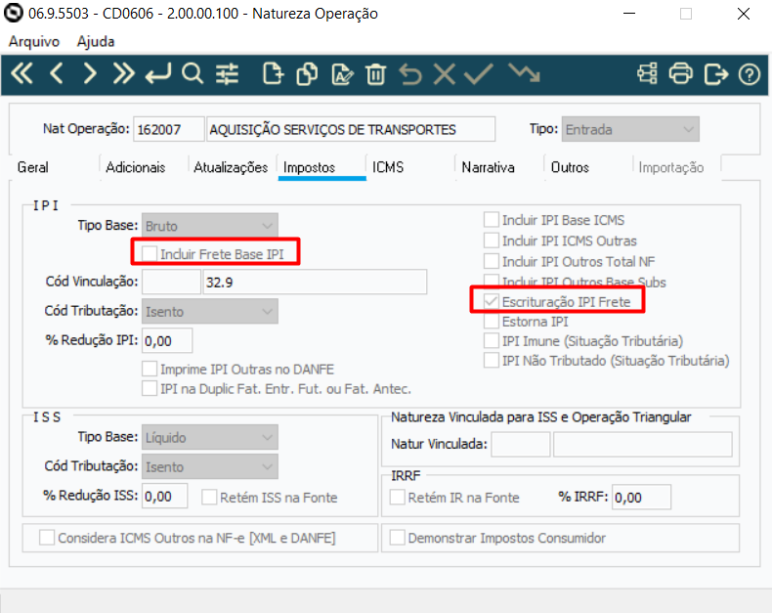Click the save-and-continue check arrow icon

tap(524, 73)
